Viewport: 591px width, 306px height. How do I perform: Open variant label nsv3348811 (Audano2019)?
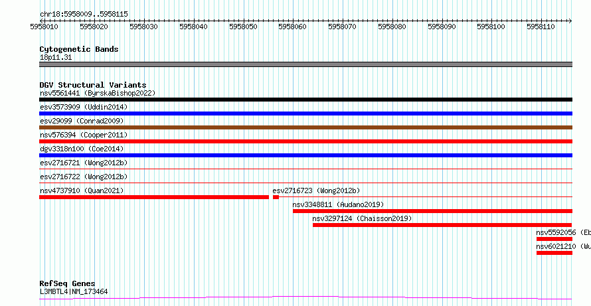click(338, 204)
